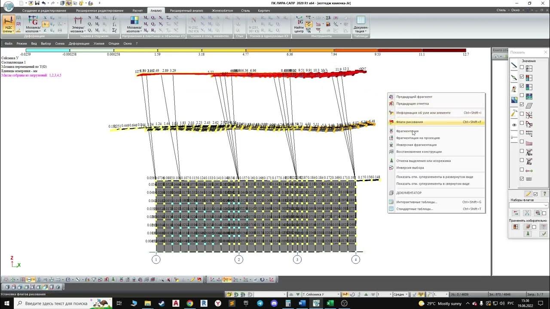Select the nodes flags tab icon in Показать

[x=514, y=78]
